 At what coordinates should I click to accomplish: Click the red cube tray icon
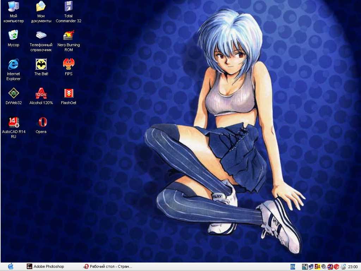tap(336, 267)
